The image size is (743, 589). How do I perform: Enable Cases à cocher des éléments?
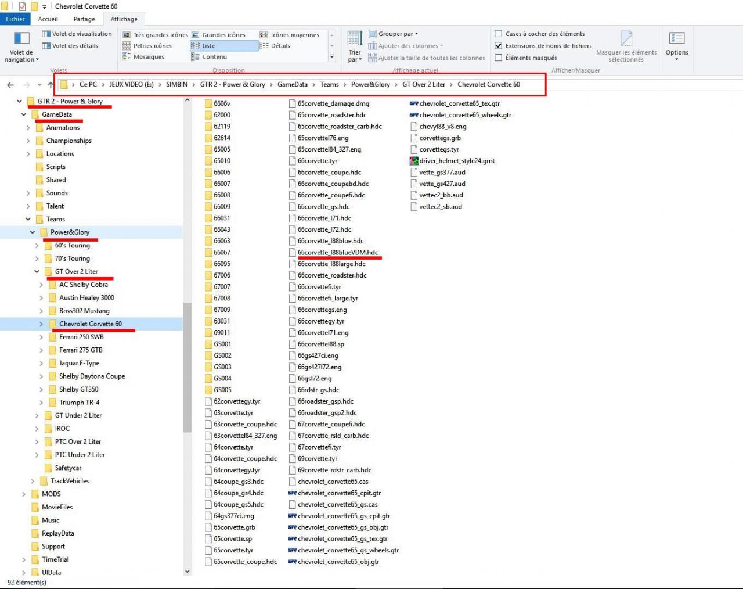coord(498,34)
